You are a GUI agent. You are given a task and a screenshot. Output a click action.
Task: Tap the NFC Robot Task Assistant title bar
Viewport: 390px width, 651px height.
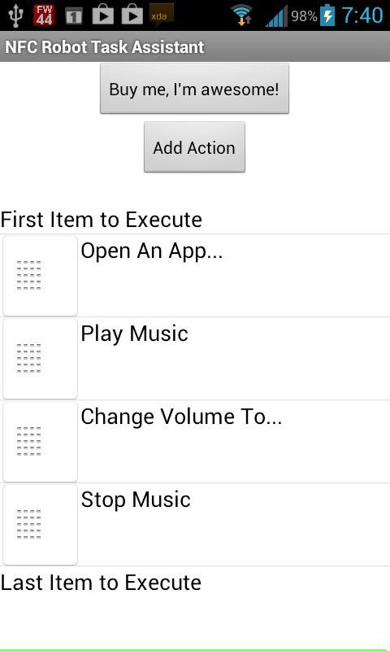(195, 46)
